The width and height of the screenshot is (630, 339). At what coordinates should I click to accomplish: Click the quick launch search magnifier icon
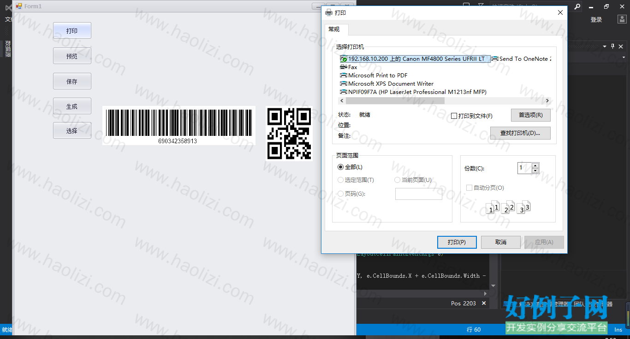pyautogui.click(x=577, y=7)
